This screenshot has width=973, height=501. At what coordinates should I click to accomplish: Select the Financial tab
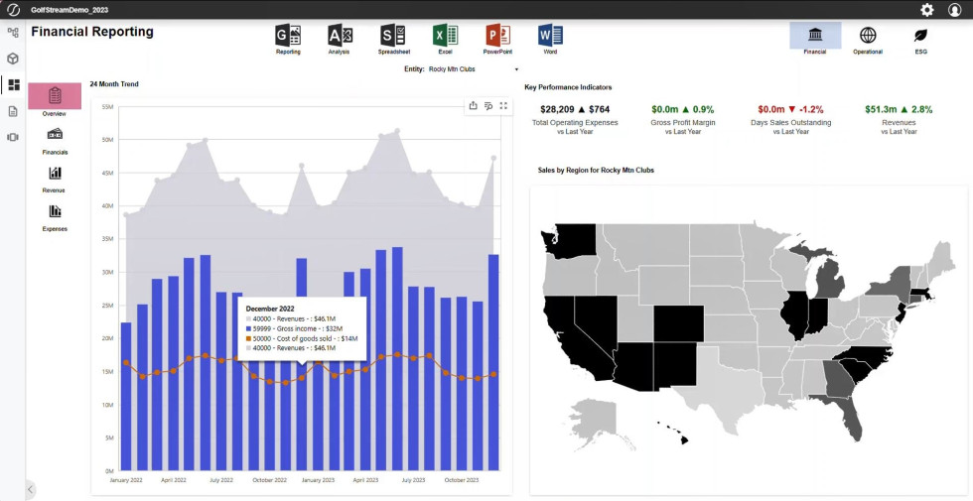(x=814, y=37)
